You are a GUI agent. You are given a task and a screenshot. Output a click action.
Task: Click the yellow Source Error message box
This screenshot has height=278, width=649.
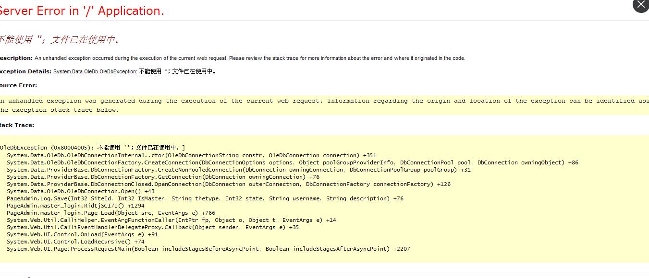pyautogui.click(x=324, y=105)
